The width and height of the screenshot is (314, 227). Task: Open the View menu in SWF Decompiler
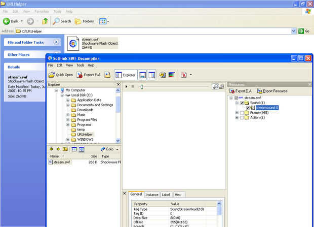click(69, 66)
